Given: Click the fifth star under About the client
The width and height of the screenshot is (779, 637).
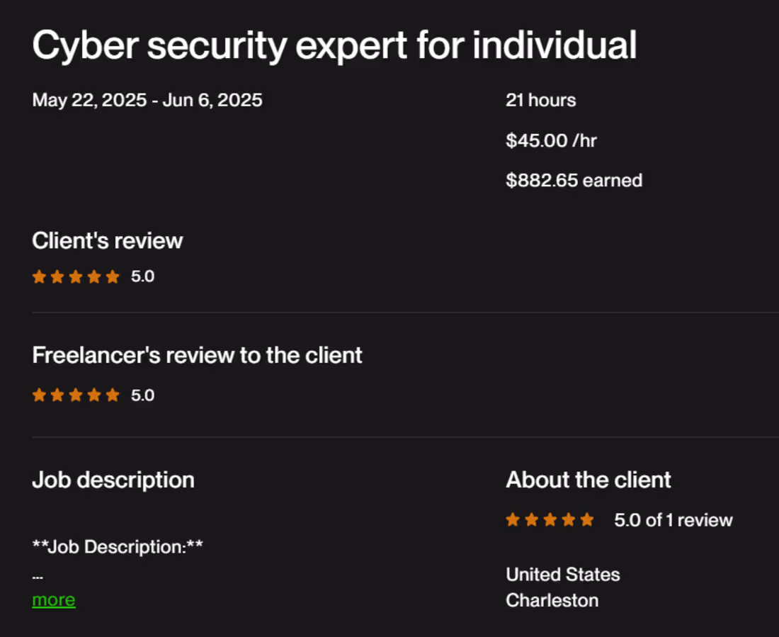Looking at the screenshot, I should (587, 519).
